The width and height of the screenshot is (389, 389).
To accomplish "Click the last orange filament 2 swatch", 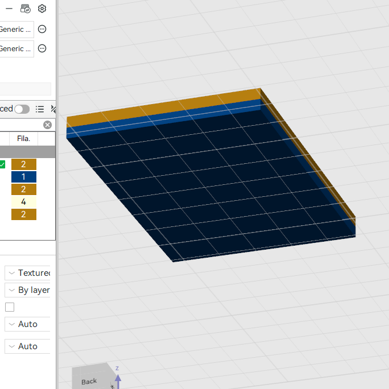I will click(24, 214).
